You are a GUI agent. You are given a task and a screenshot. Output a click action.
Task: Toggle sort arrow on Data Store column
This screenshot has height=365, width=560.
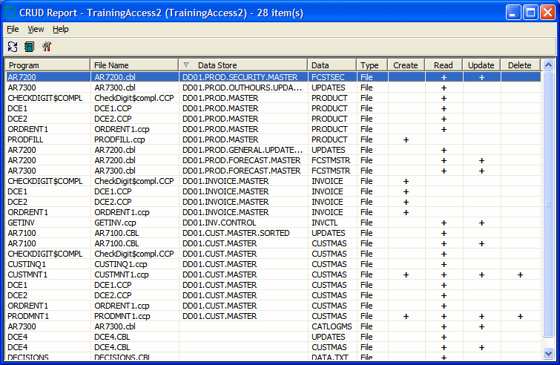click(x=186, y=65)
